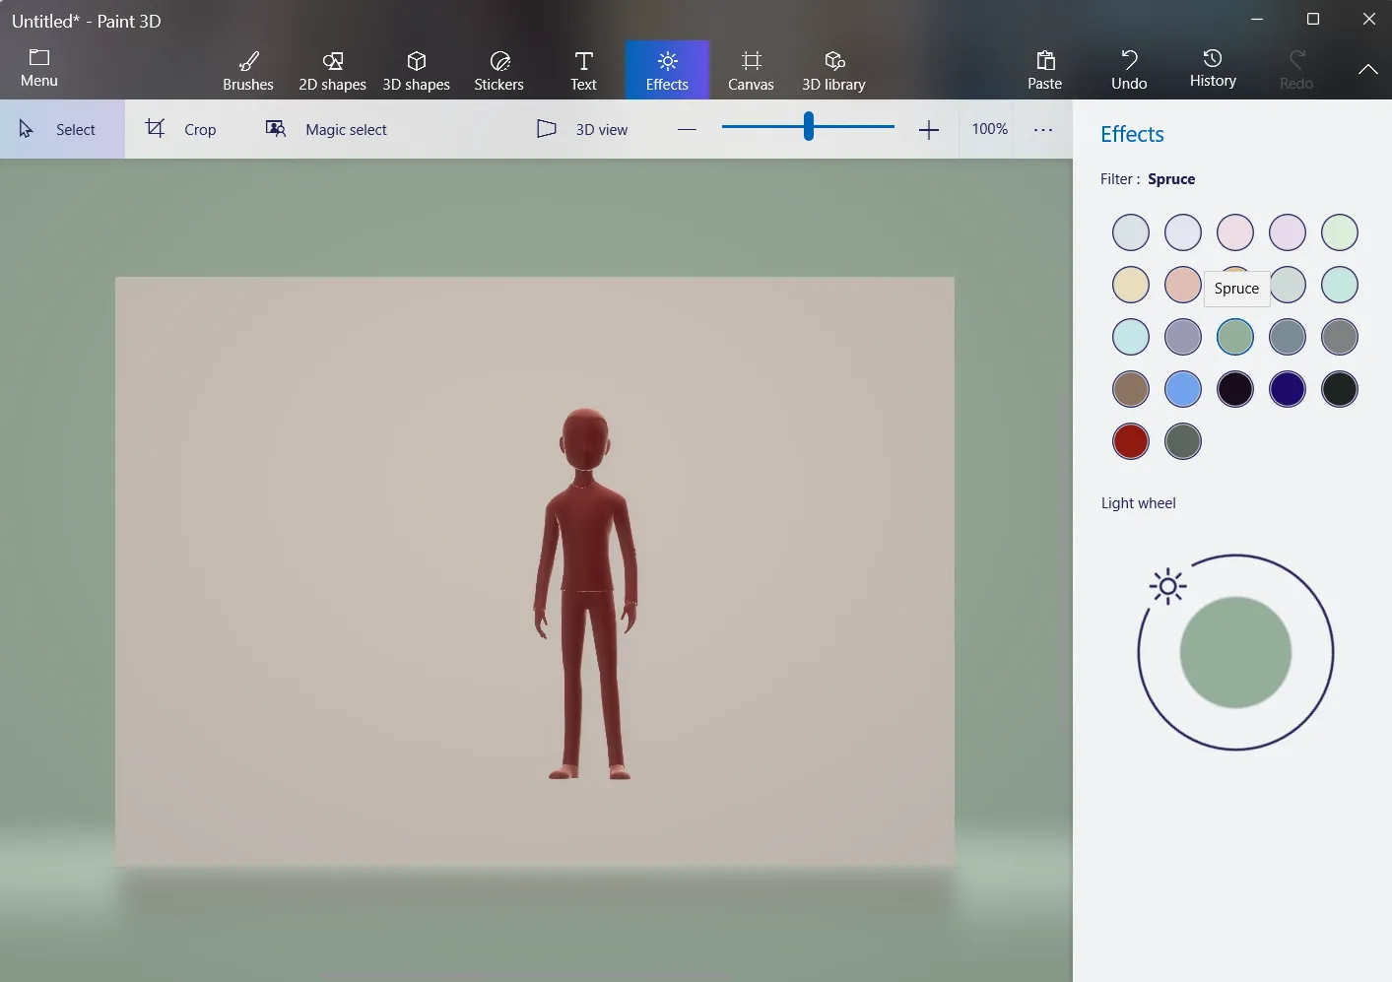Switch to the Effects tab
Viewport: 1392px width, 982px height.
[667, 69]
